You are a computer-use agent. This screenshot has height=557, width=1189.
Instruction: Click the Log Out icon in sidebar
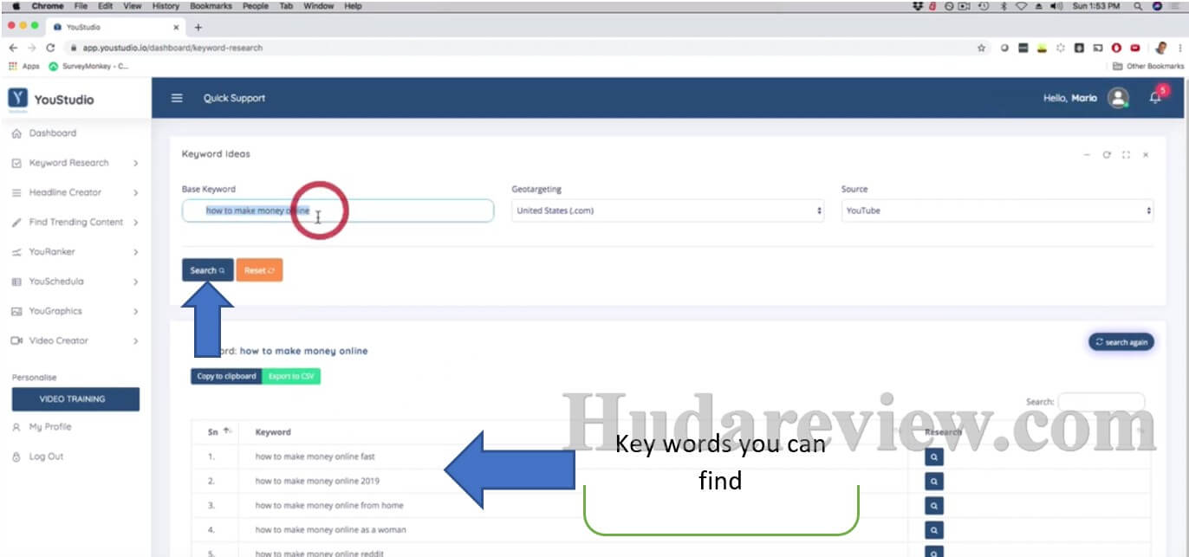[x=17, y=457]
